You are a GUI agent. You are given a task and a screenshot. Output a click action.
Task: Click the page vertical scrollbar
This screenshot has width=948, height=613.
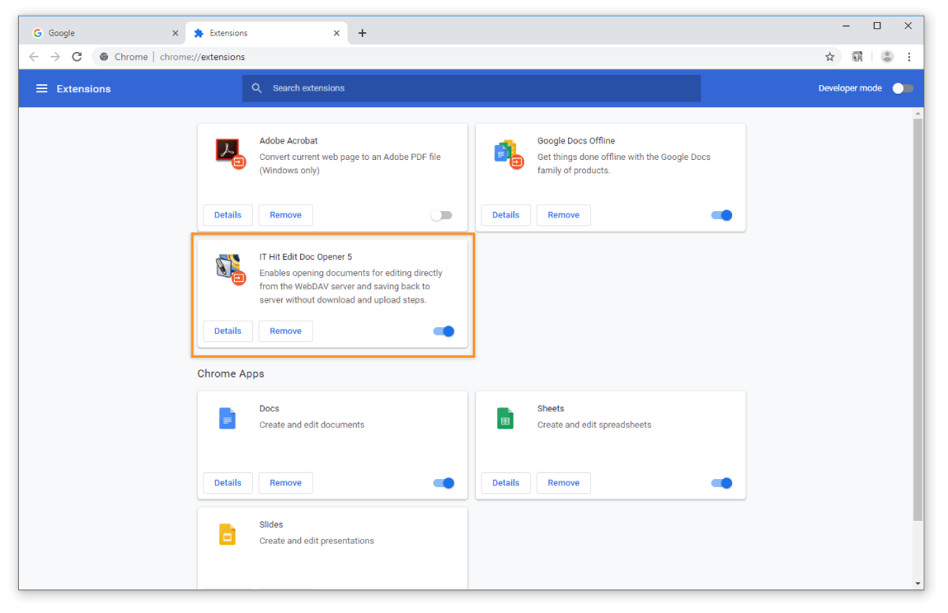[x=918, y=319]
